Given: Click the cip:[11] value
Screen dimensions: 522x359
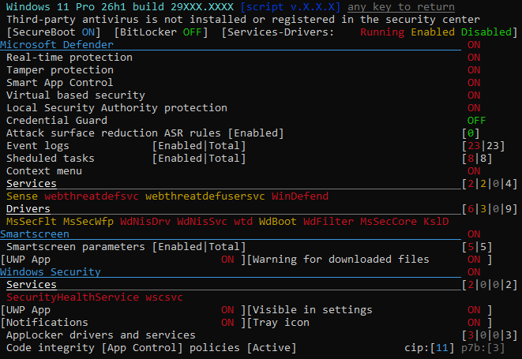Looking at the screenshot, I should pos(430,348).
